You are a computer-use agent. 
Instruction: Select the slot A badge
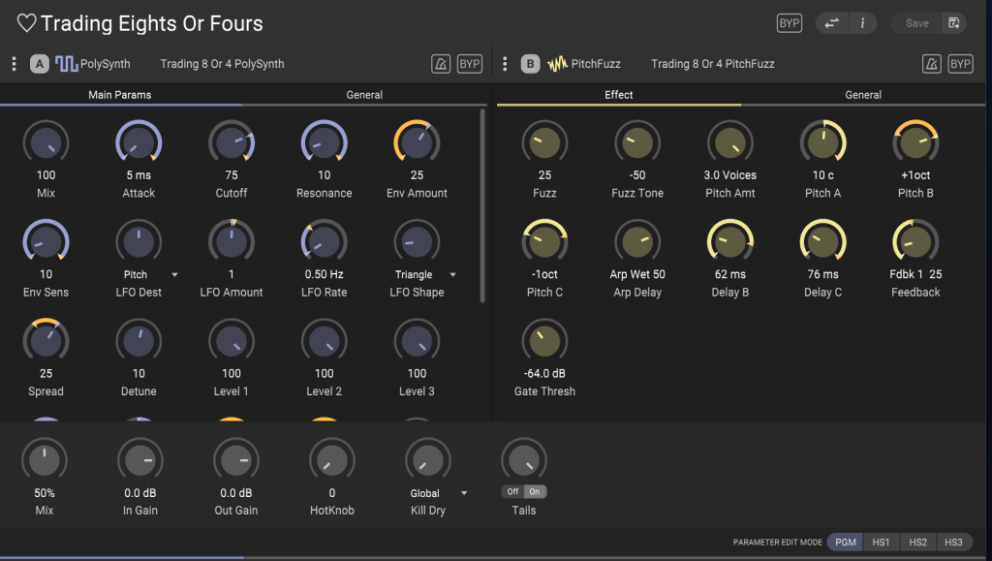[x=39, y=64]
